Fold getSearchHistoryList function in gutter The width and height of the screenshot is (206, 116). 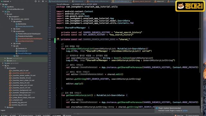[x=55, y=95]
